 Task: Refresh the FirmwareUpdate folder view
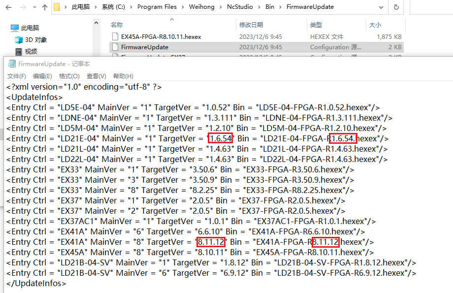pyautogui.click(x=396, y=7)
